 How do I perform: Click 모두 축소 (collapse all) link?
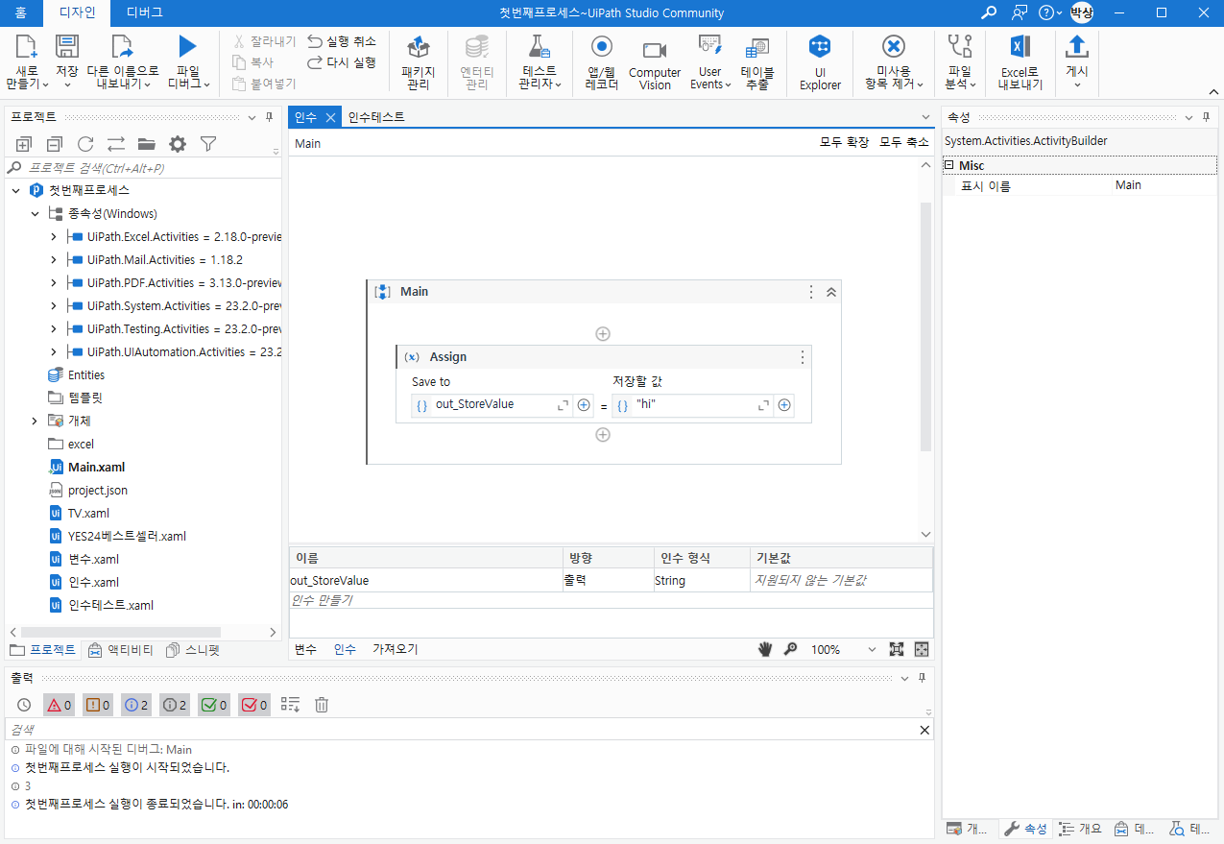point(904,142)
